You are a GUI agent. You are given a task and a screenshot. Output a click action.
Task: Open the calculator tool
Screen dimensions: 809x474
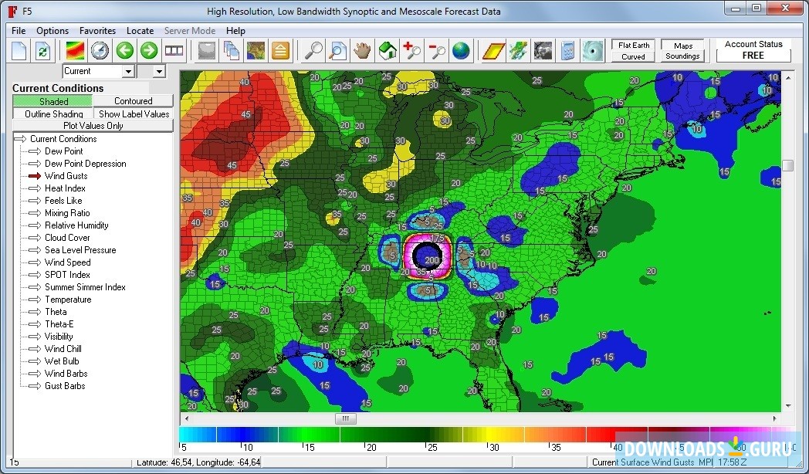567,51
